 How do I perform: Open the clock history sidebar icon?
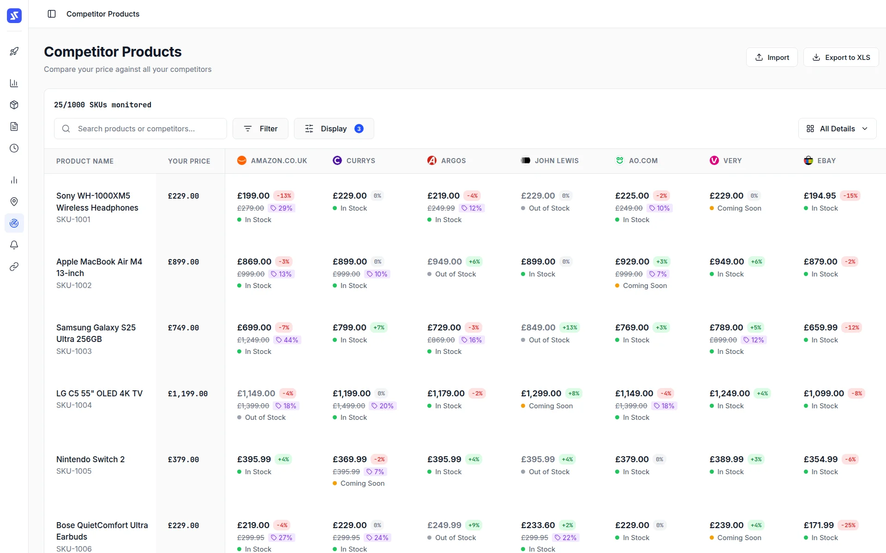(x=14, y=148)
